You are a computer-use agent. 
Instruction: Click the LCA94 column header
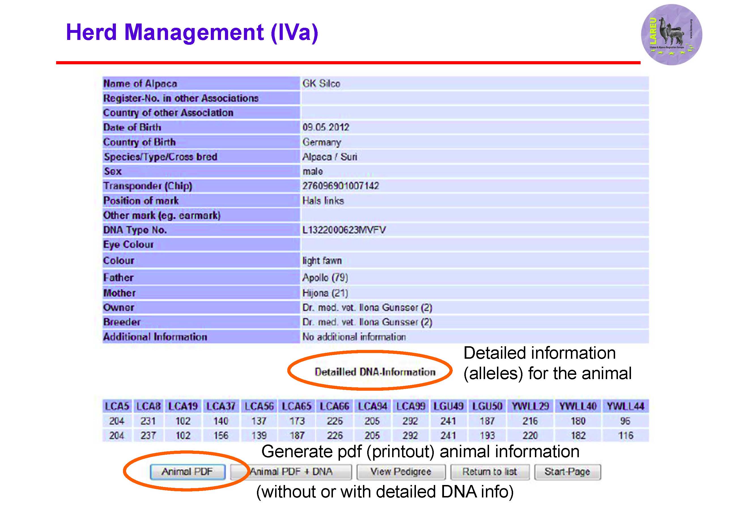pos(373,406)
